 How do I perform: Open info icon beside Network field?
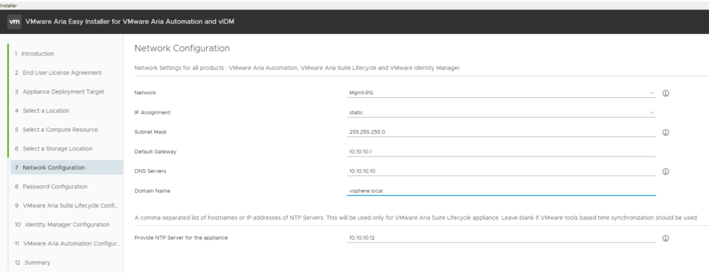pyautogui.click(x=665, y=94)
